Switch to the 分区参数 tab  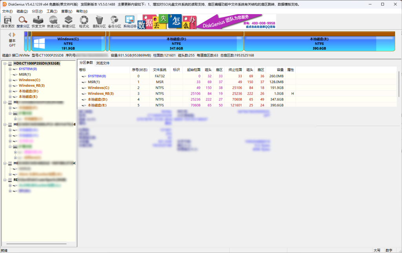[x=86, y=63]
